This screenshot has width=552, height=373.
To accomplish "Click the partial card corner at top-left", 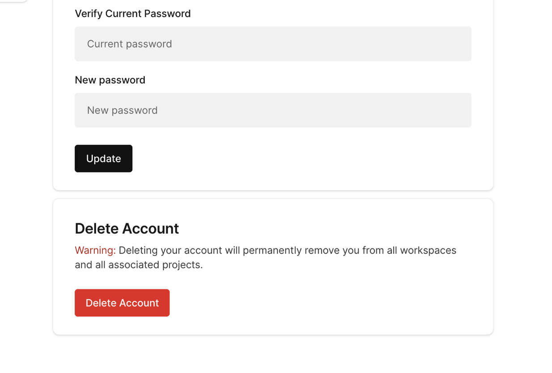I will pos(13,0).
